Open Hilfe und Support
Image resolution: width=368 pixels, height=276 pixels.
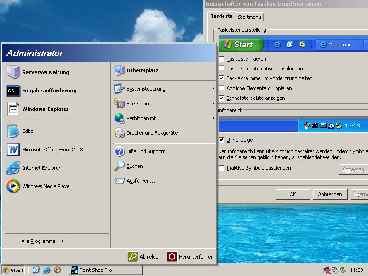click(x=145, y=151)
